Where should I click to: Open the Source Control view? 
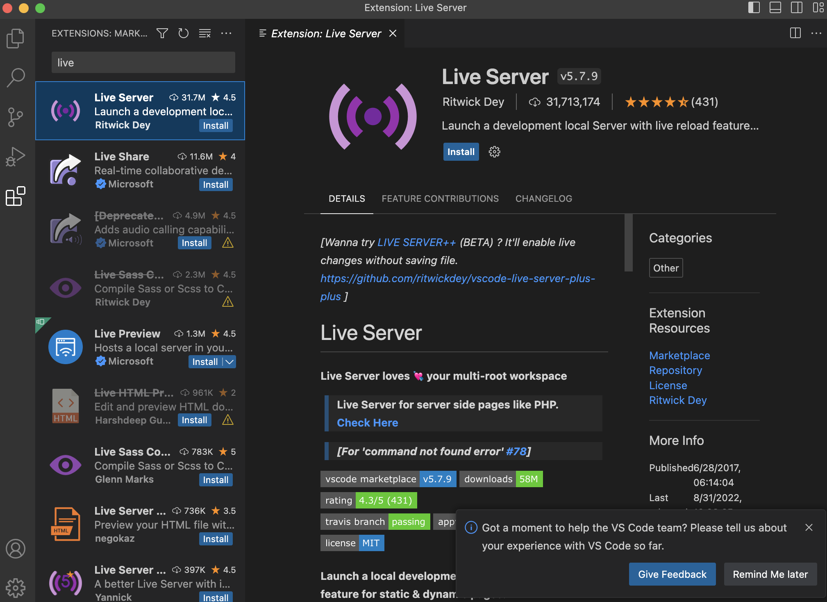coord(16,117)
